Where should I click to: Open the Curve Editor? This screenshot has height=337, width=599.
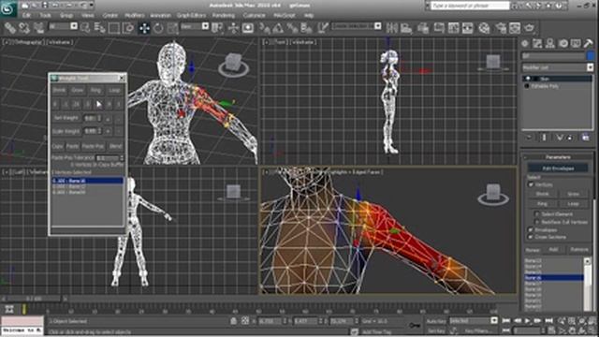point(453,27)
